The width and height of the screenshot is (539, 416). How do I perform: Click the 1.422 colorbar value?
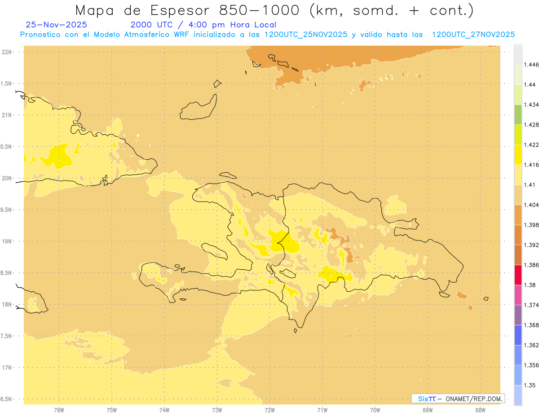(x=531, y=145)
